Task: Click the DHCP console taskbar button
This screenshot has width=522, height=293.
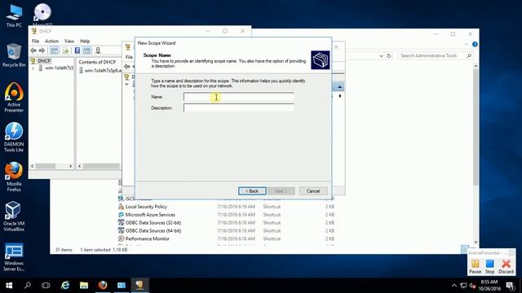Action: [139, 286]
